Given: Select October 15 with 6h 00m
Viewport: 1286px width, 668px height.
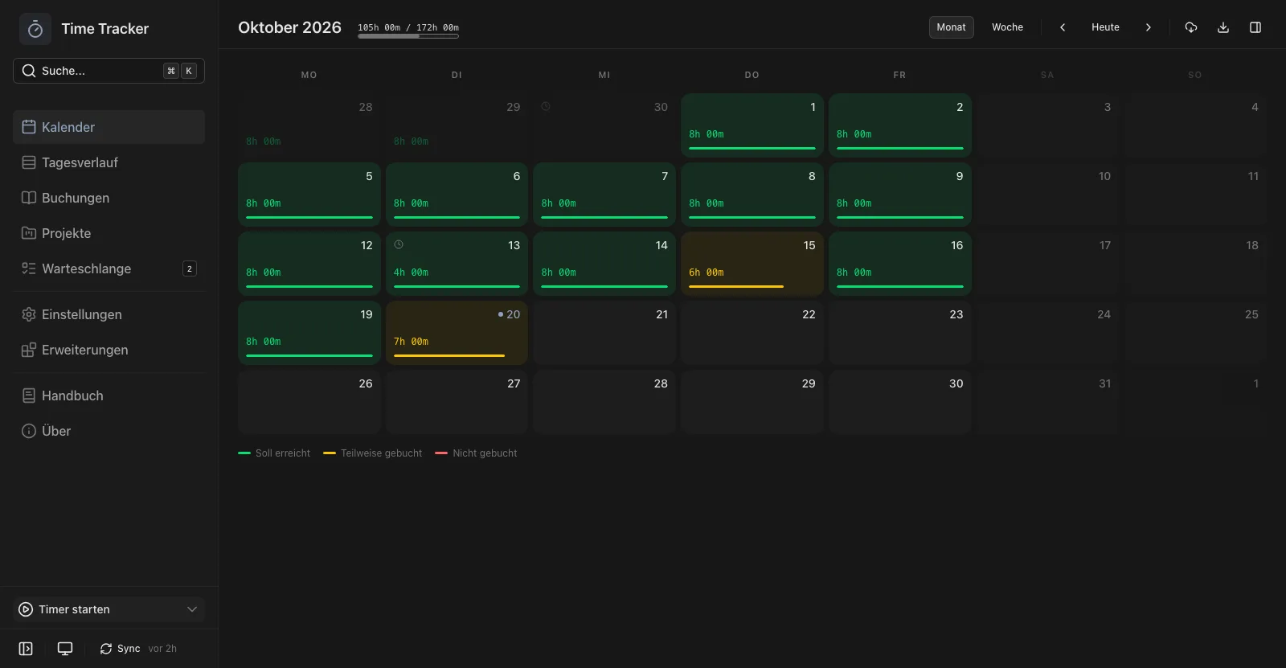Looking at the screenshot, I should (x=752, y=264).
